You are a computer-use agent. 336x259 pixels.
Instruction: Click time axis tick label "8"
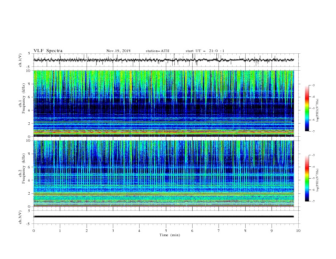(245, 231)
